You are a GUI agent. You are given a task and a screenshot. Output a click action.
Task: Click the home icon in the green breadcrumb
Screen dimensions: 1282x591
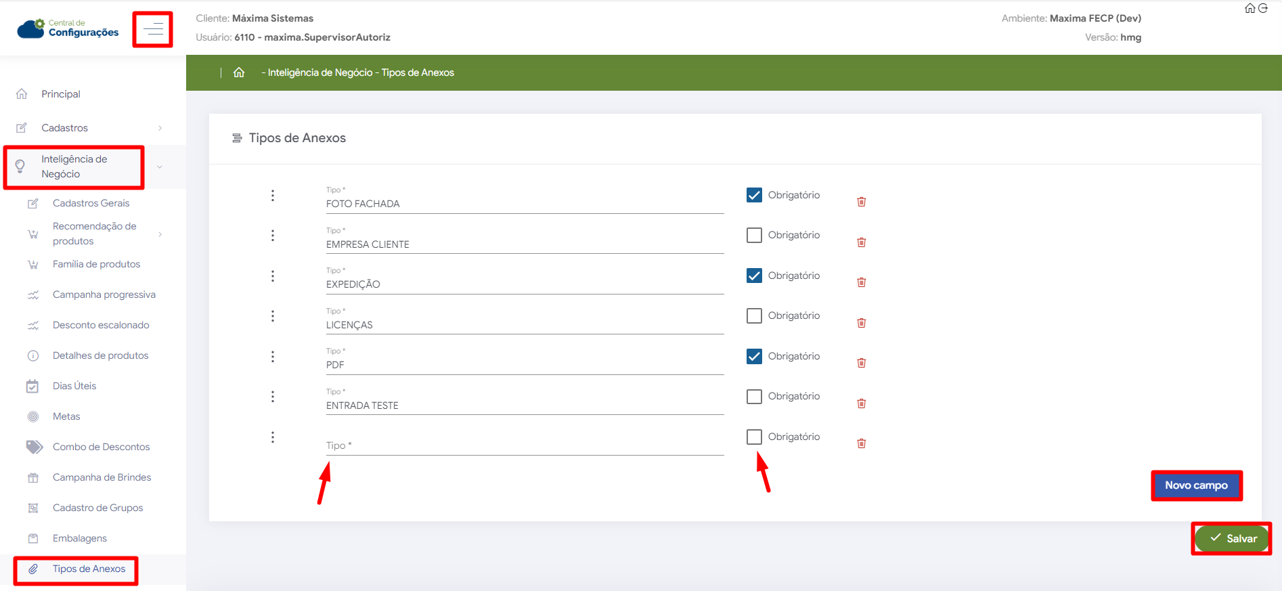click(239, 72)
